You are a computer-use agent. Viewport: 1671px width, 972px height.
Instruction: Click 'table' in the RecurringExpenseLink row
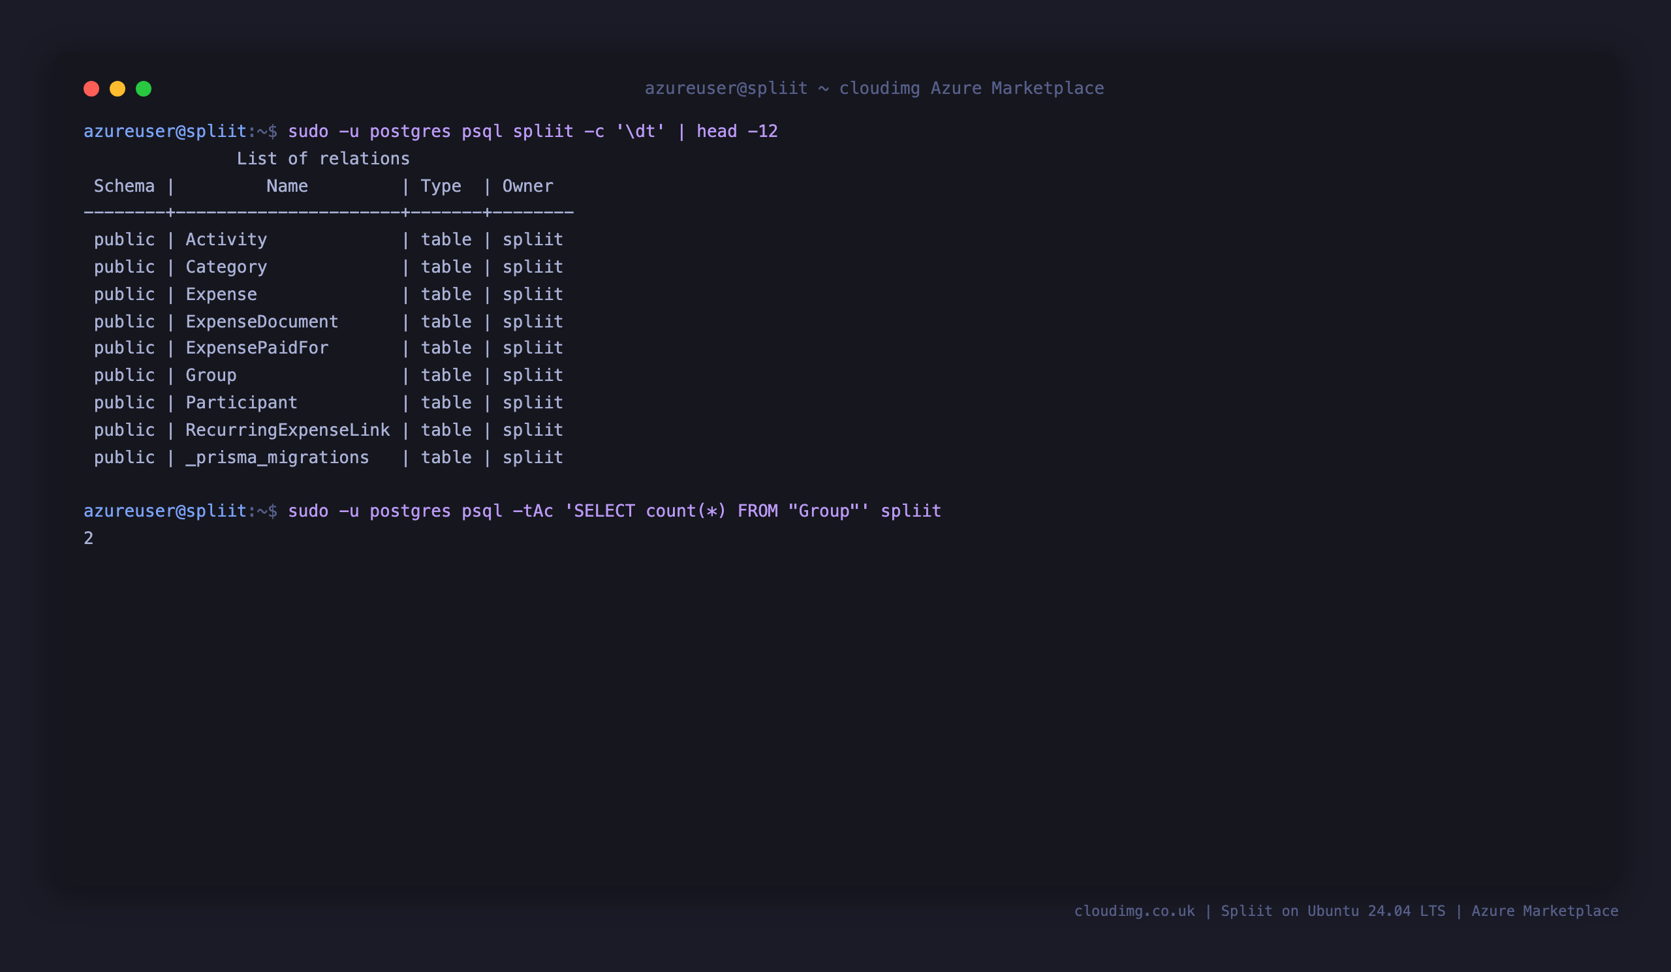coord(446,430)
